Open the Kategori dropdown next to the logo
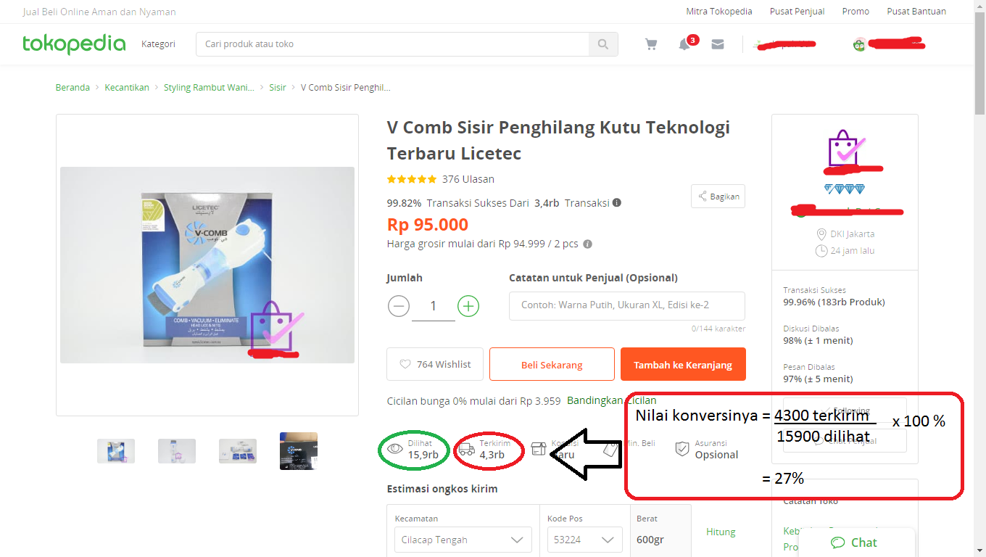 (x=158, y=44)
